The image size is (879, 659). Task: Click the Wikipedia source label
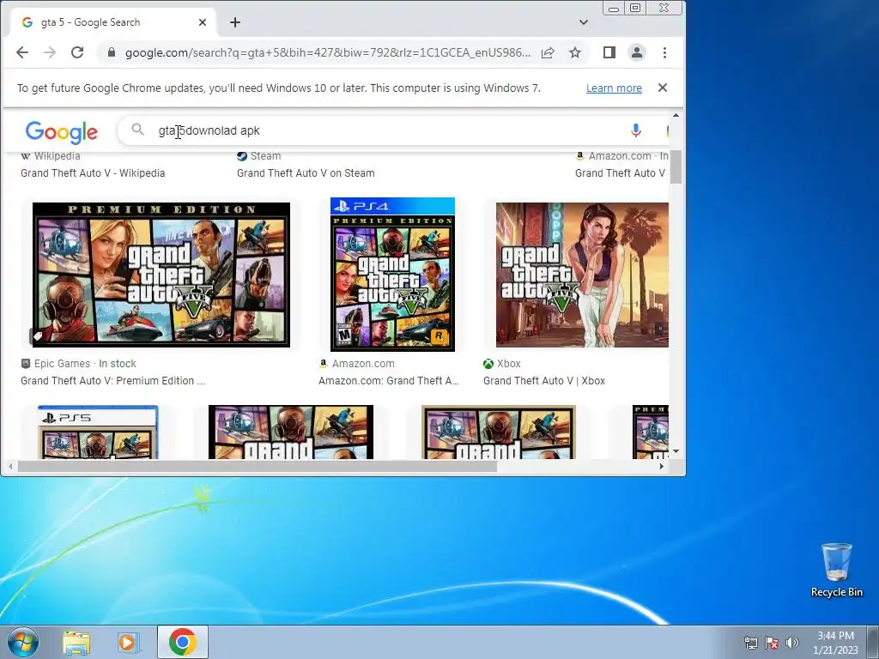pyautogui.click(x=58, y=156)
